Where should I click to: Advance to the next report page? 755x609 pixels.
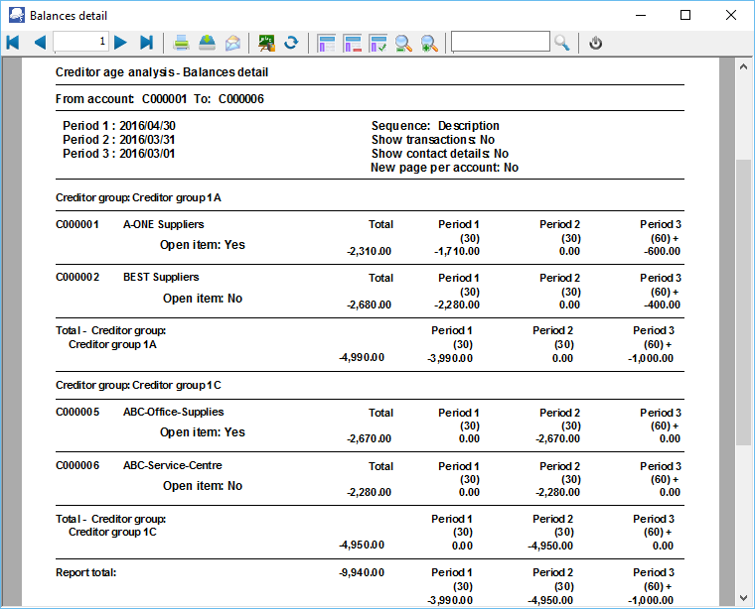point(120,43)
